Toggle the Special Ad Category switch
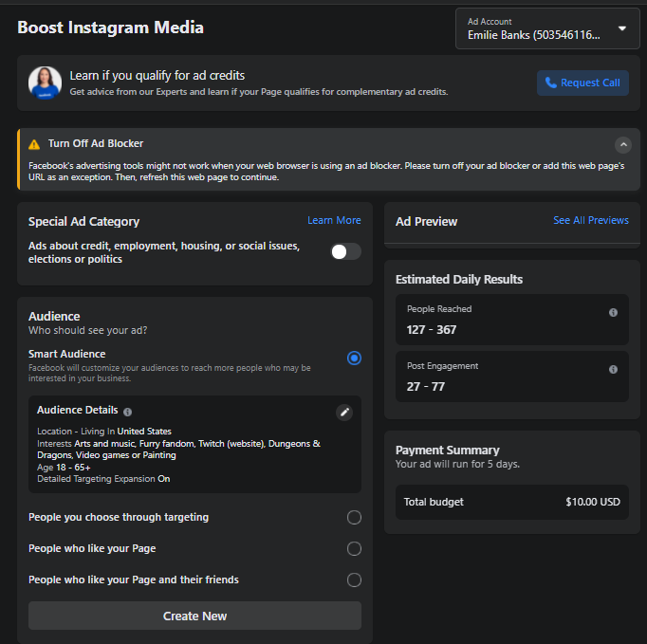647x644 pixels. pyautogui.click(x=345, y=251)
